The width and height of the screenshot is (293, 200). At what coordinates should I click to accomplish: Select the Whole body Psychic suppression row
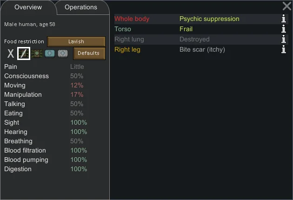click(x=201, y=19)
